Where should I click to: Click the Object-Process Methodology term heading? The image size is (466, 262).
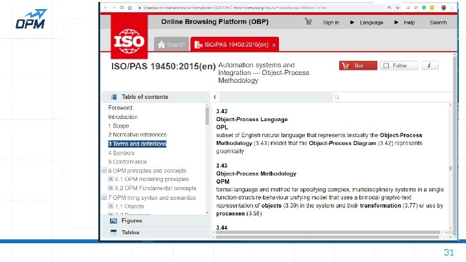[256, 173]
